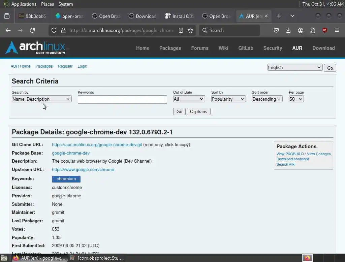The image size is (345, 262).
Task: Click the site padlock icon
Action: pyautogui.click(x=63, y=30)
